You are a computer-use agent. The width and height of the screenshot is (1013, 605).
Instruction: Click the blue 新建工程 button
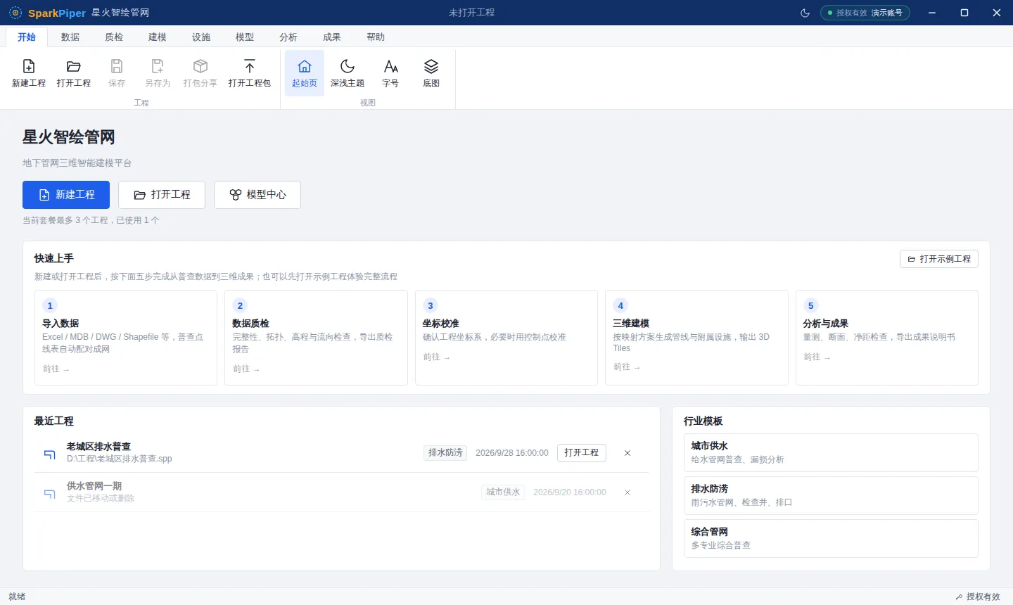pyautogui.click(x=66, y=195)
